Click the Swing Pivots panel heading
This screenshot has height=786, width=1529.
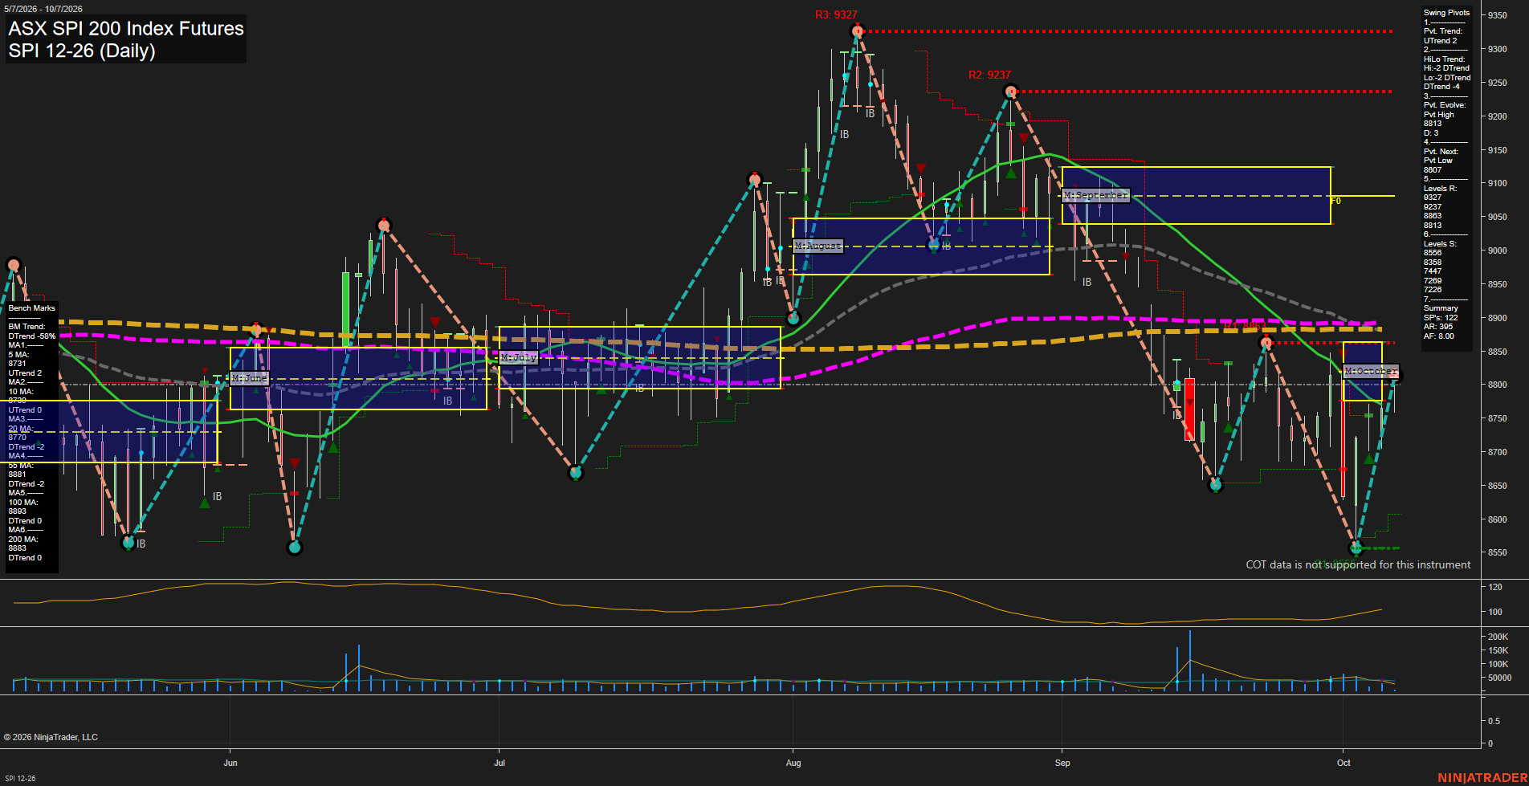coord(1446,13)
